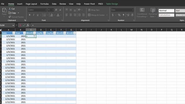
Task: Toggle Italic formatting
Action: click(34, 15)
